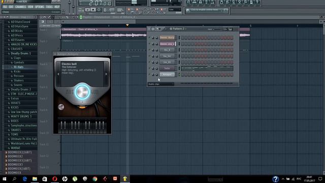325x183 pixels.
Task: Click the big glowing Autogun knob
Action: coord(82,92)
